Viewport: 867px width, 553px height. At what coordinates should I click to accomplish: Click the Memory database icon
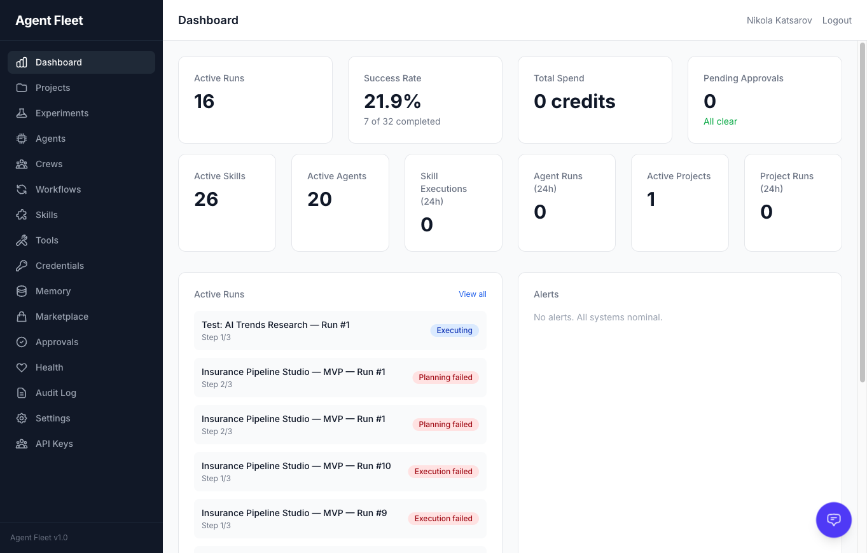point(22,291)
